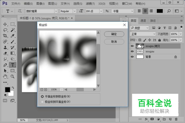Add a layer mask

[x=152, y=119]
